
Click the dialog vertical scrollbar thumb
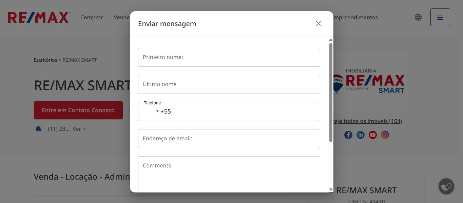coord(331,92)
